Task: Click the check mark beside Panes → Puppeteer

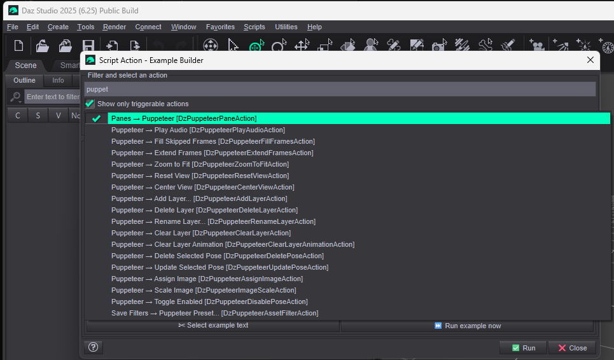Action: [96, 118]
